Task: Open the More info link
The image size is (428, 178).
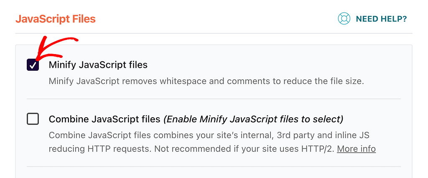Action: [x=356, y=149]
